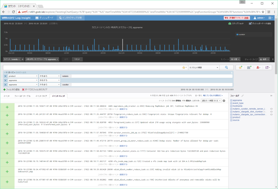Switch to the インタラクティブ分析 tab
The height and width of the screenshot is (189, 278).
coord(71,18)
